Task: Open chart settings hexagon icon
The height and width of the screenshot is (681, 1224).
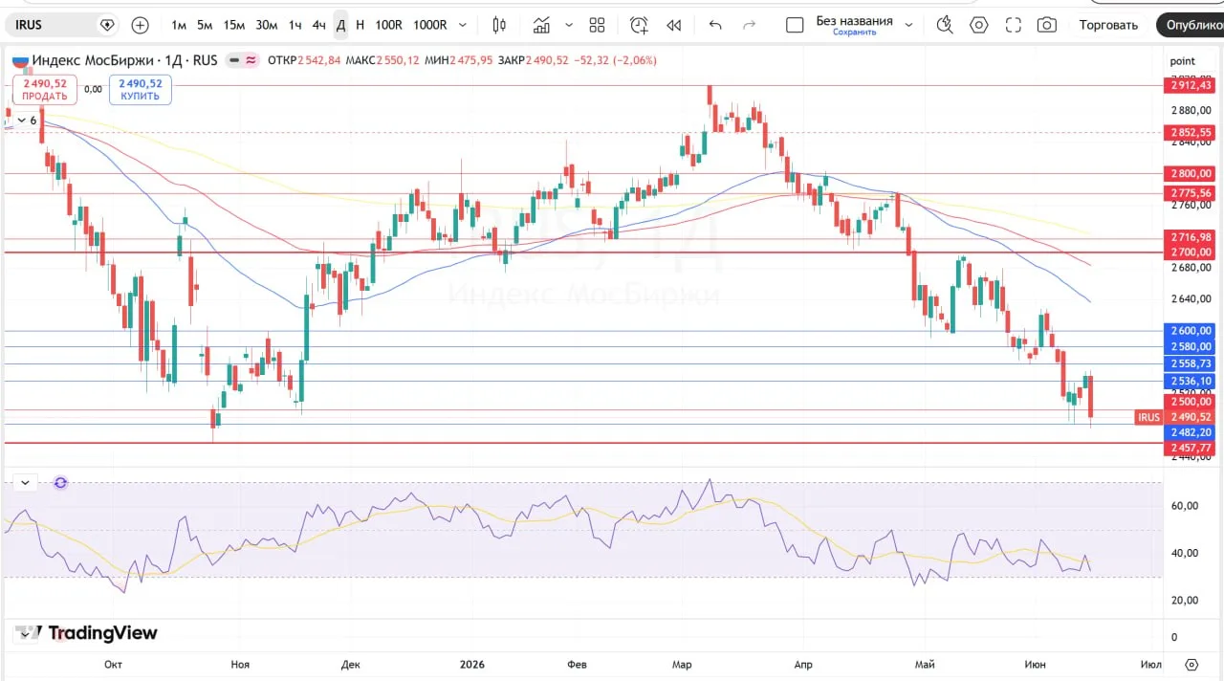Action: tap(979, 25)
